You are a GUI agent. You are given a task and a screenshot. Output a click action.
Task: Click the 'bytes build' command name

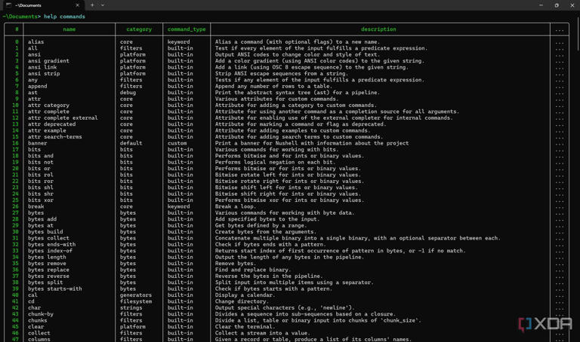45,232
